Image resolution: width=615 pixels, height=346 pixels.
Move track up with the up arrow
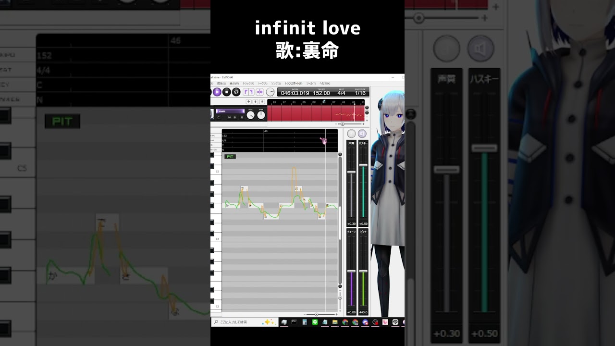pyautogui.click(x=255, y=101)
